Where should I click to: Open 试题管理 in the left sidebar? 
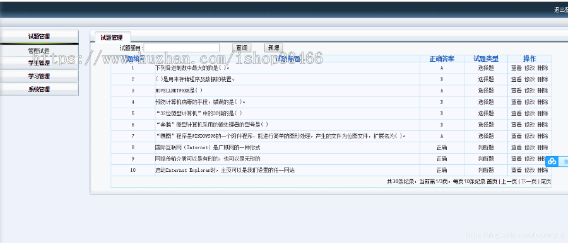(x=38, y=37)
